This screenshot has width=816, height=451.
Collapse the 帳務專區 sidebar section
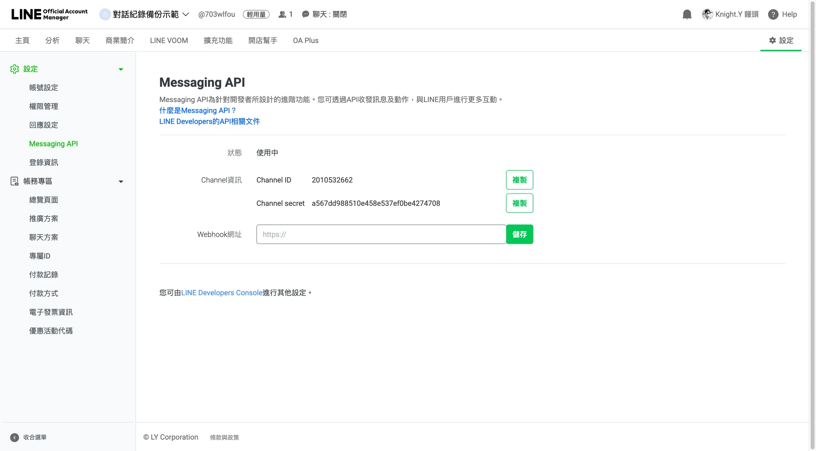[121, 182]
